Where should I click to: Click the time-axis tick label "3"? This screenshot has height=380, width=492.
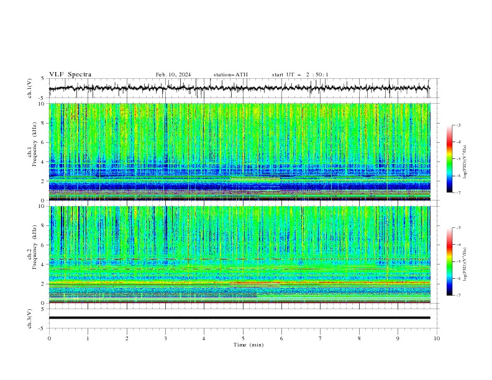point(165,338)
